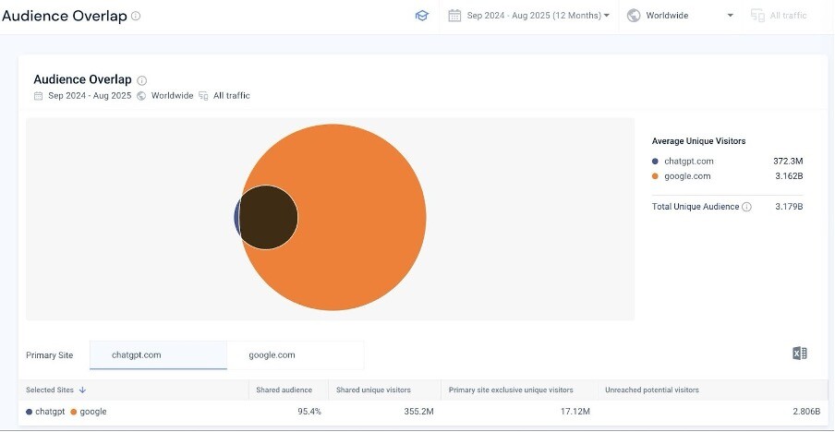
Task: Click the Unreached potential visitors column header
Action: 651,390
